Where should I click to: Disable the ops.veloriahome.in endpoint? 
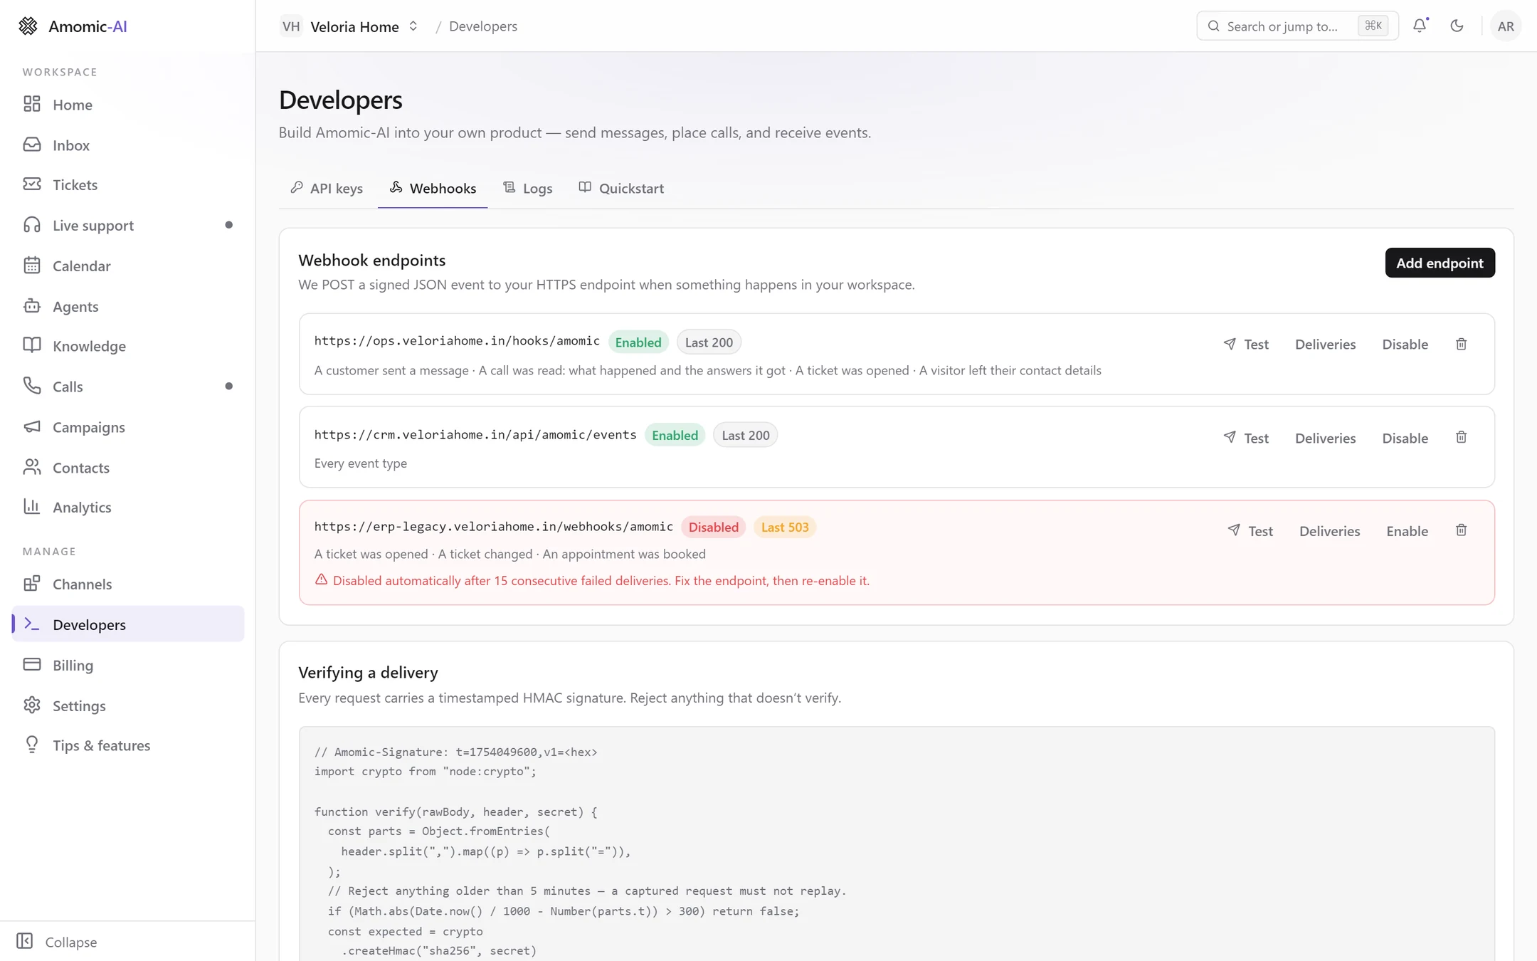click(1405, 345)
